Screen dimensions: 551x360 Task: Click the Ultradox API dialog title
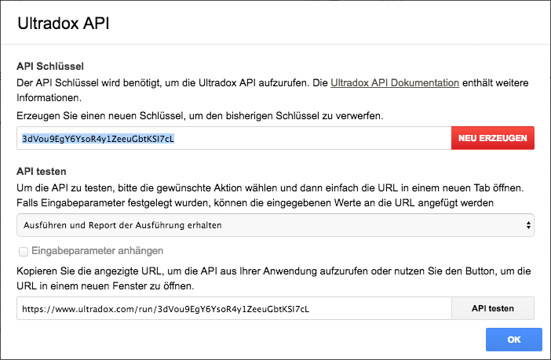click(x=64, y=24)
